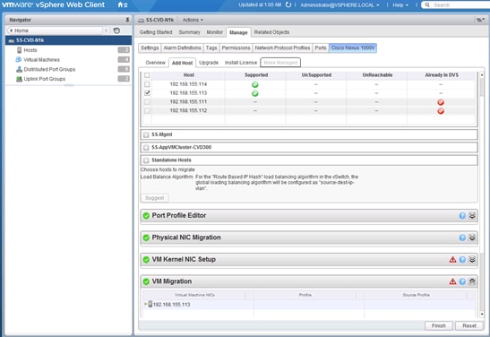Open Port Profile Editor help icon
490x337 pixels.
(462, 215)
